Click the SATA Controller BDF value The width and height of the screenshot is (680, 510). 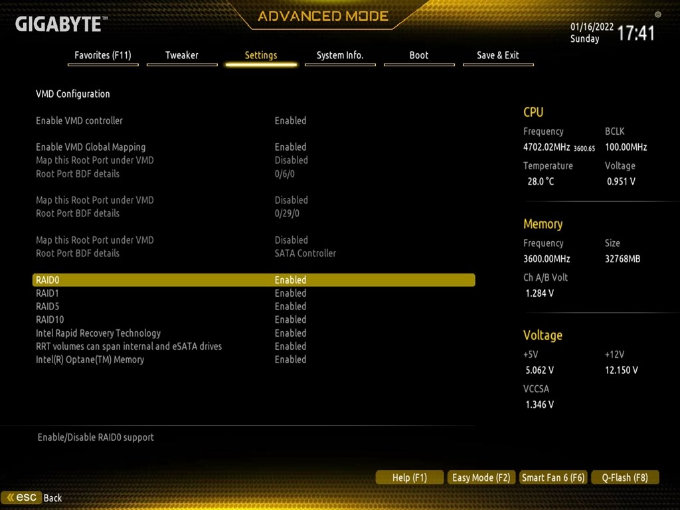click(x=305, y=253)
